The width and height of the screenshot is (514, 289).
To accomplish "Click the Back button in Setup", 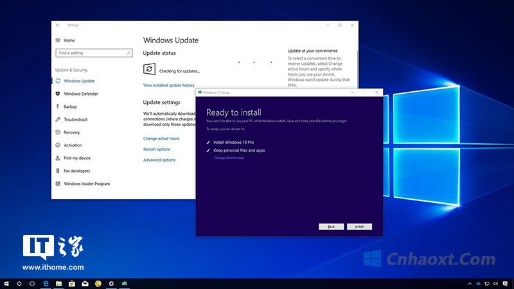I will tap(331, 227).
